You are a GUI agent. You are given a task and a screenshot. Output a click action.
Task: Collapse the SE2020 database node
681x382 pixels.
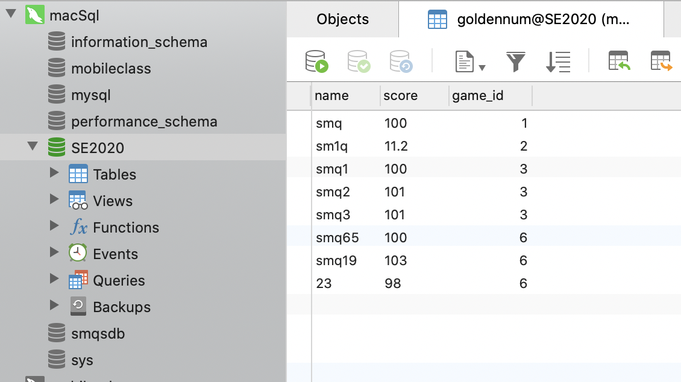(31, 148)
